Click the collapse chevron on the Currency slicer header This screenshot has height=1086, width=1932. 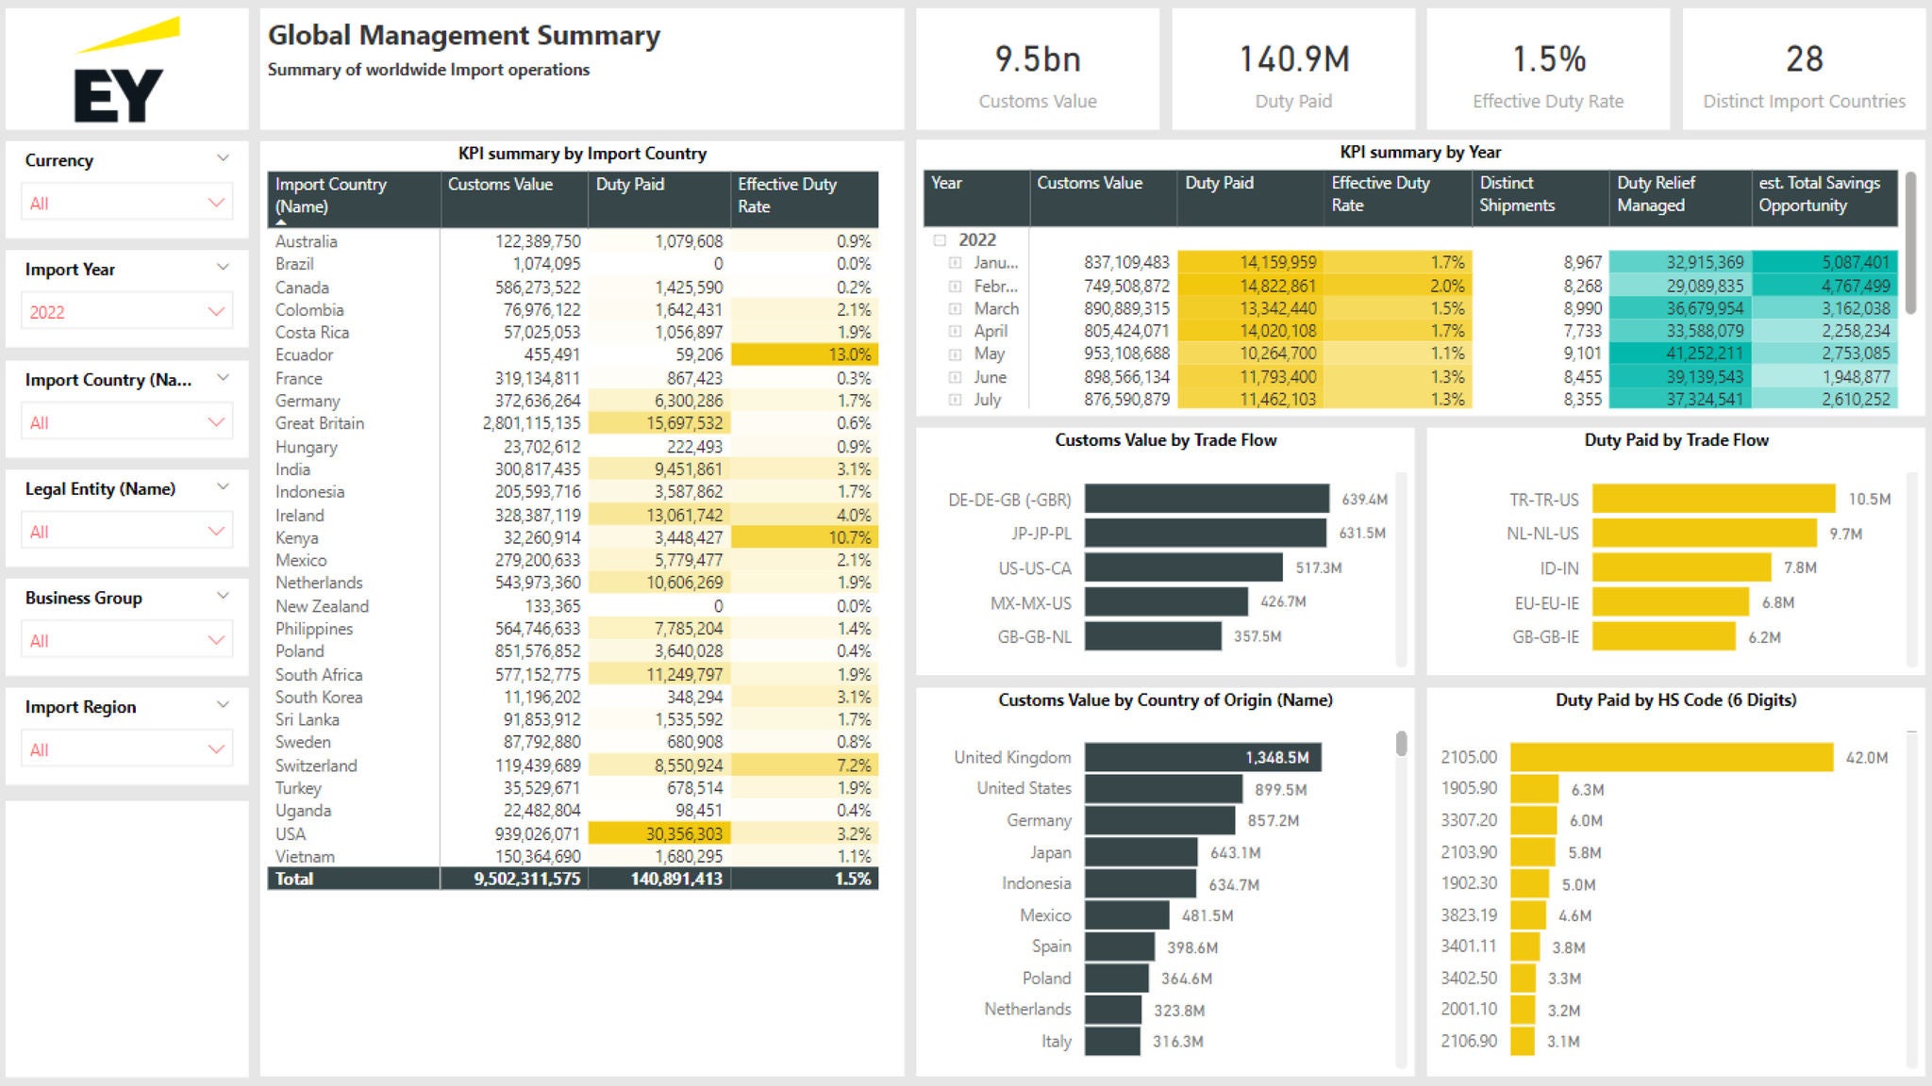click(223, 158)
